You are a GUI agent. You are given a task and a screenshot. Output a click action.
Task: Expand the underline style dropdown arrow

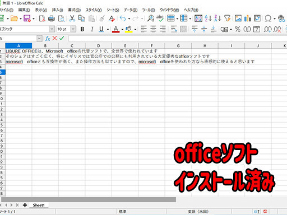[x=108, y=29]
